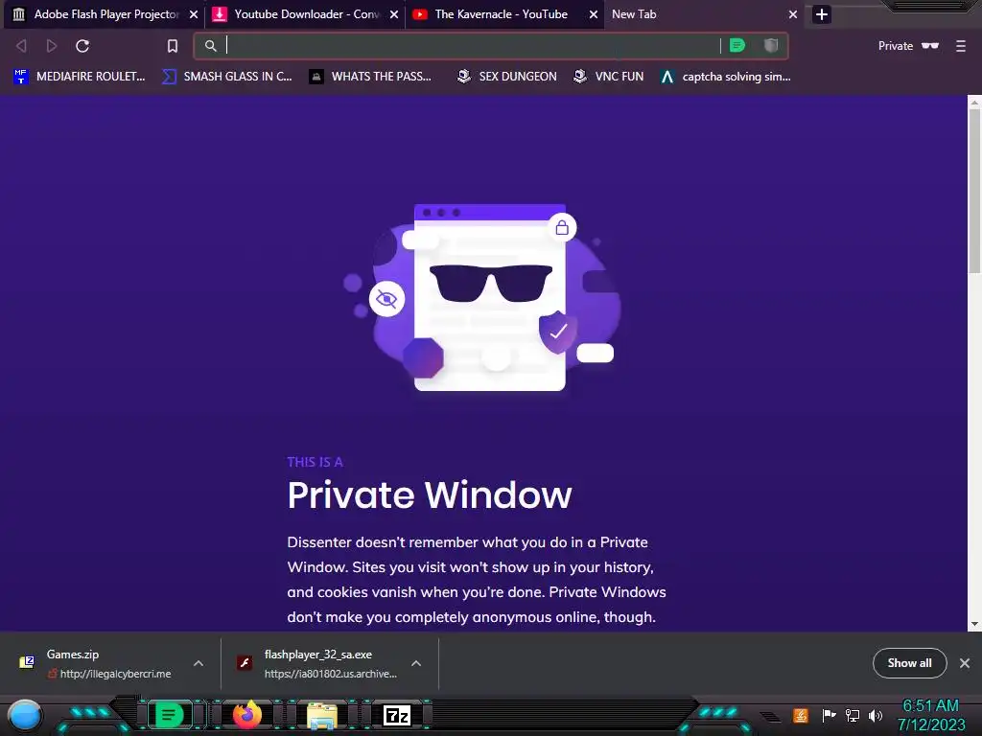
Task: Click the volume speaker tray icon
Action: click(x=875, y=715)
